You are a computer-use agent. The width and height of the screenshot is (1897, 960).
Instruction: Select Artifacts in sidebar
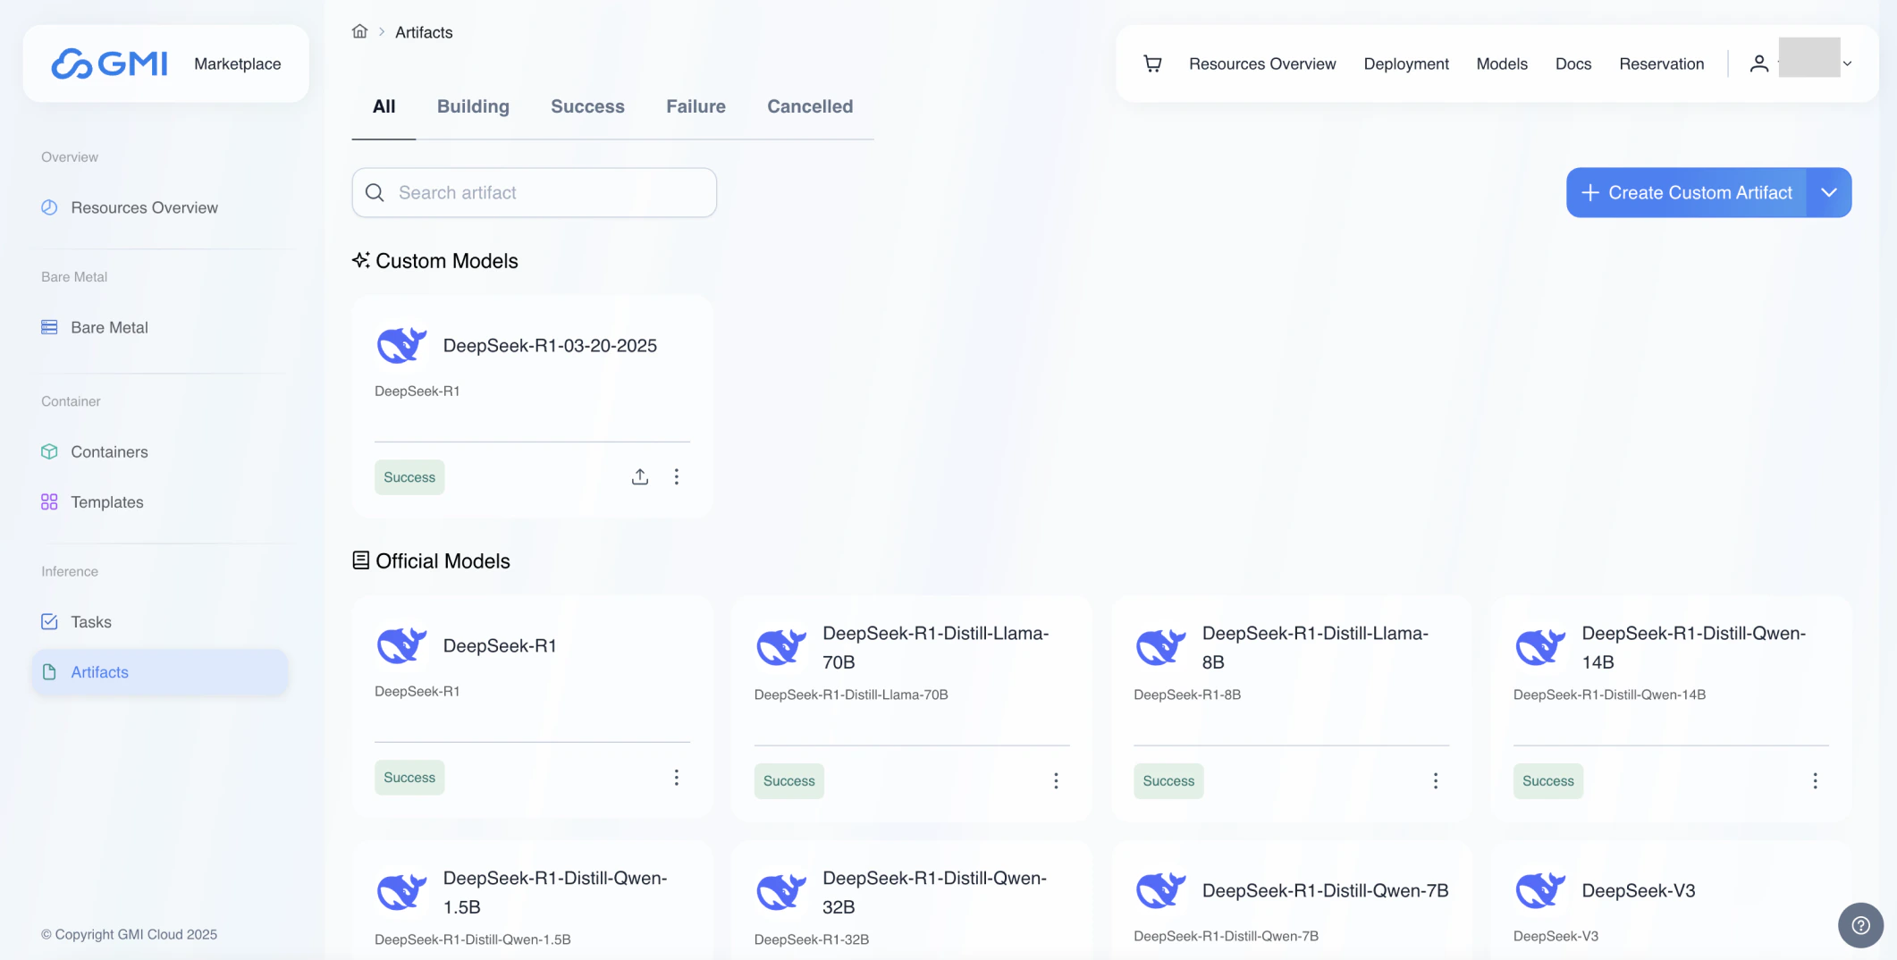pyautogui.click(x=159, y=671)
